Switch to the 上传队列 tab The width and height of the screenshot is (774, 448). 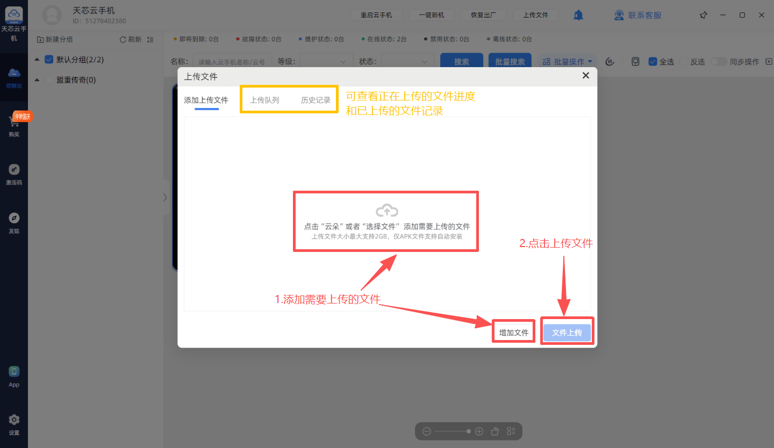pyautogui.click(x=264, y=100)
